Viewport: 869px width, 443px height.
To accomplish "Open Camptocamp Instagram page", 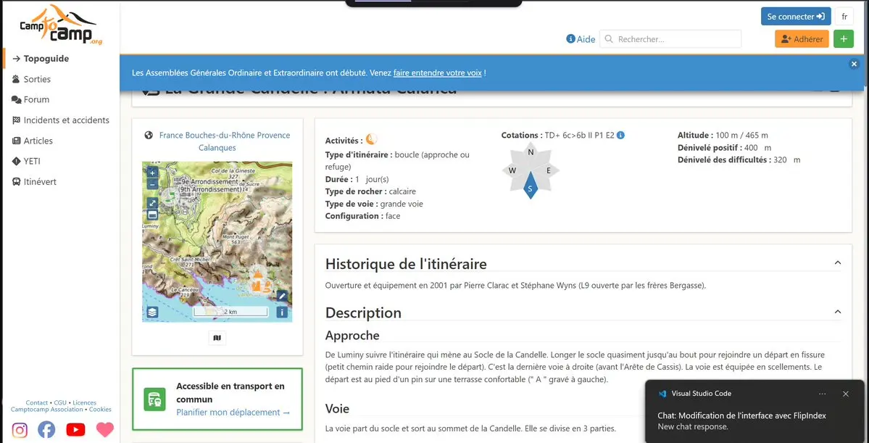I will (x=20, y=430).
